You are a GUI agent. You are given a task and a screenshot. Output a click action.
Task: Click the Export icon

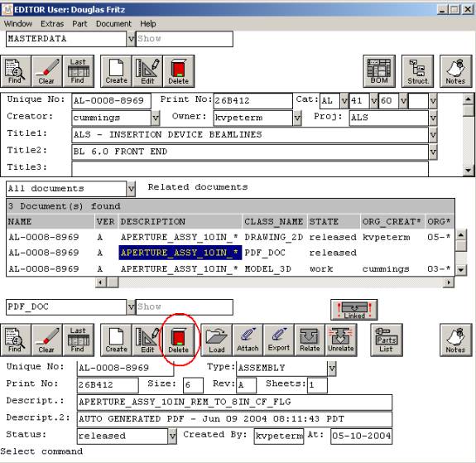(x=279, y=340)
